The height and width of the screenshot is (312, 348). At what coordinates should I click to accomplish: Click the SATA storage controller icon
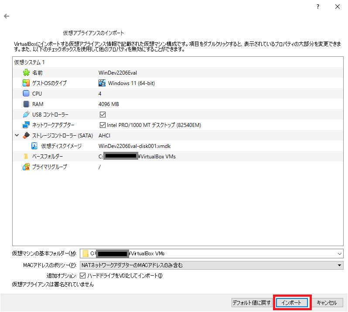click(x=26, y=135)
